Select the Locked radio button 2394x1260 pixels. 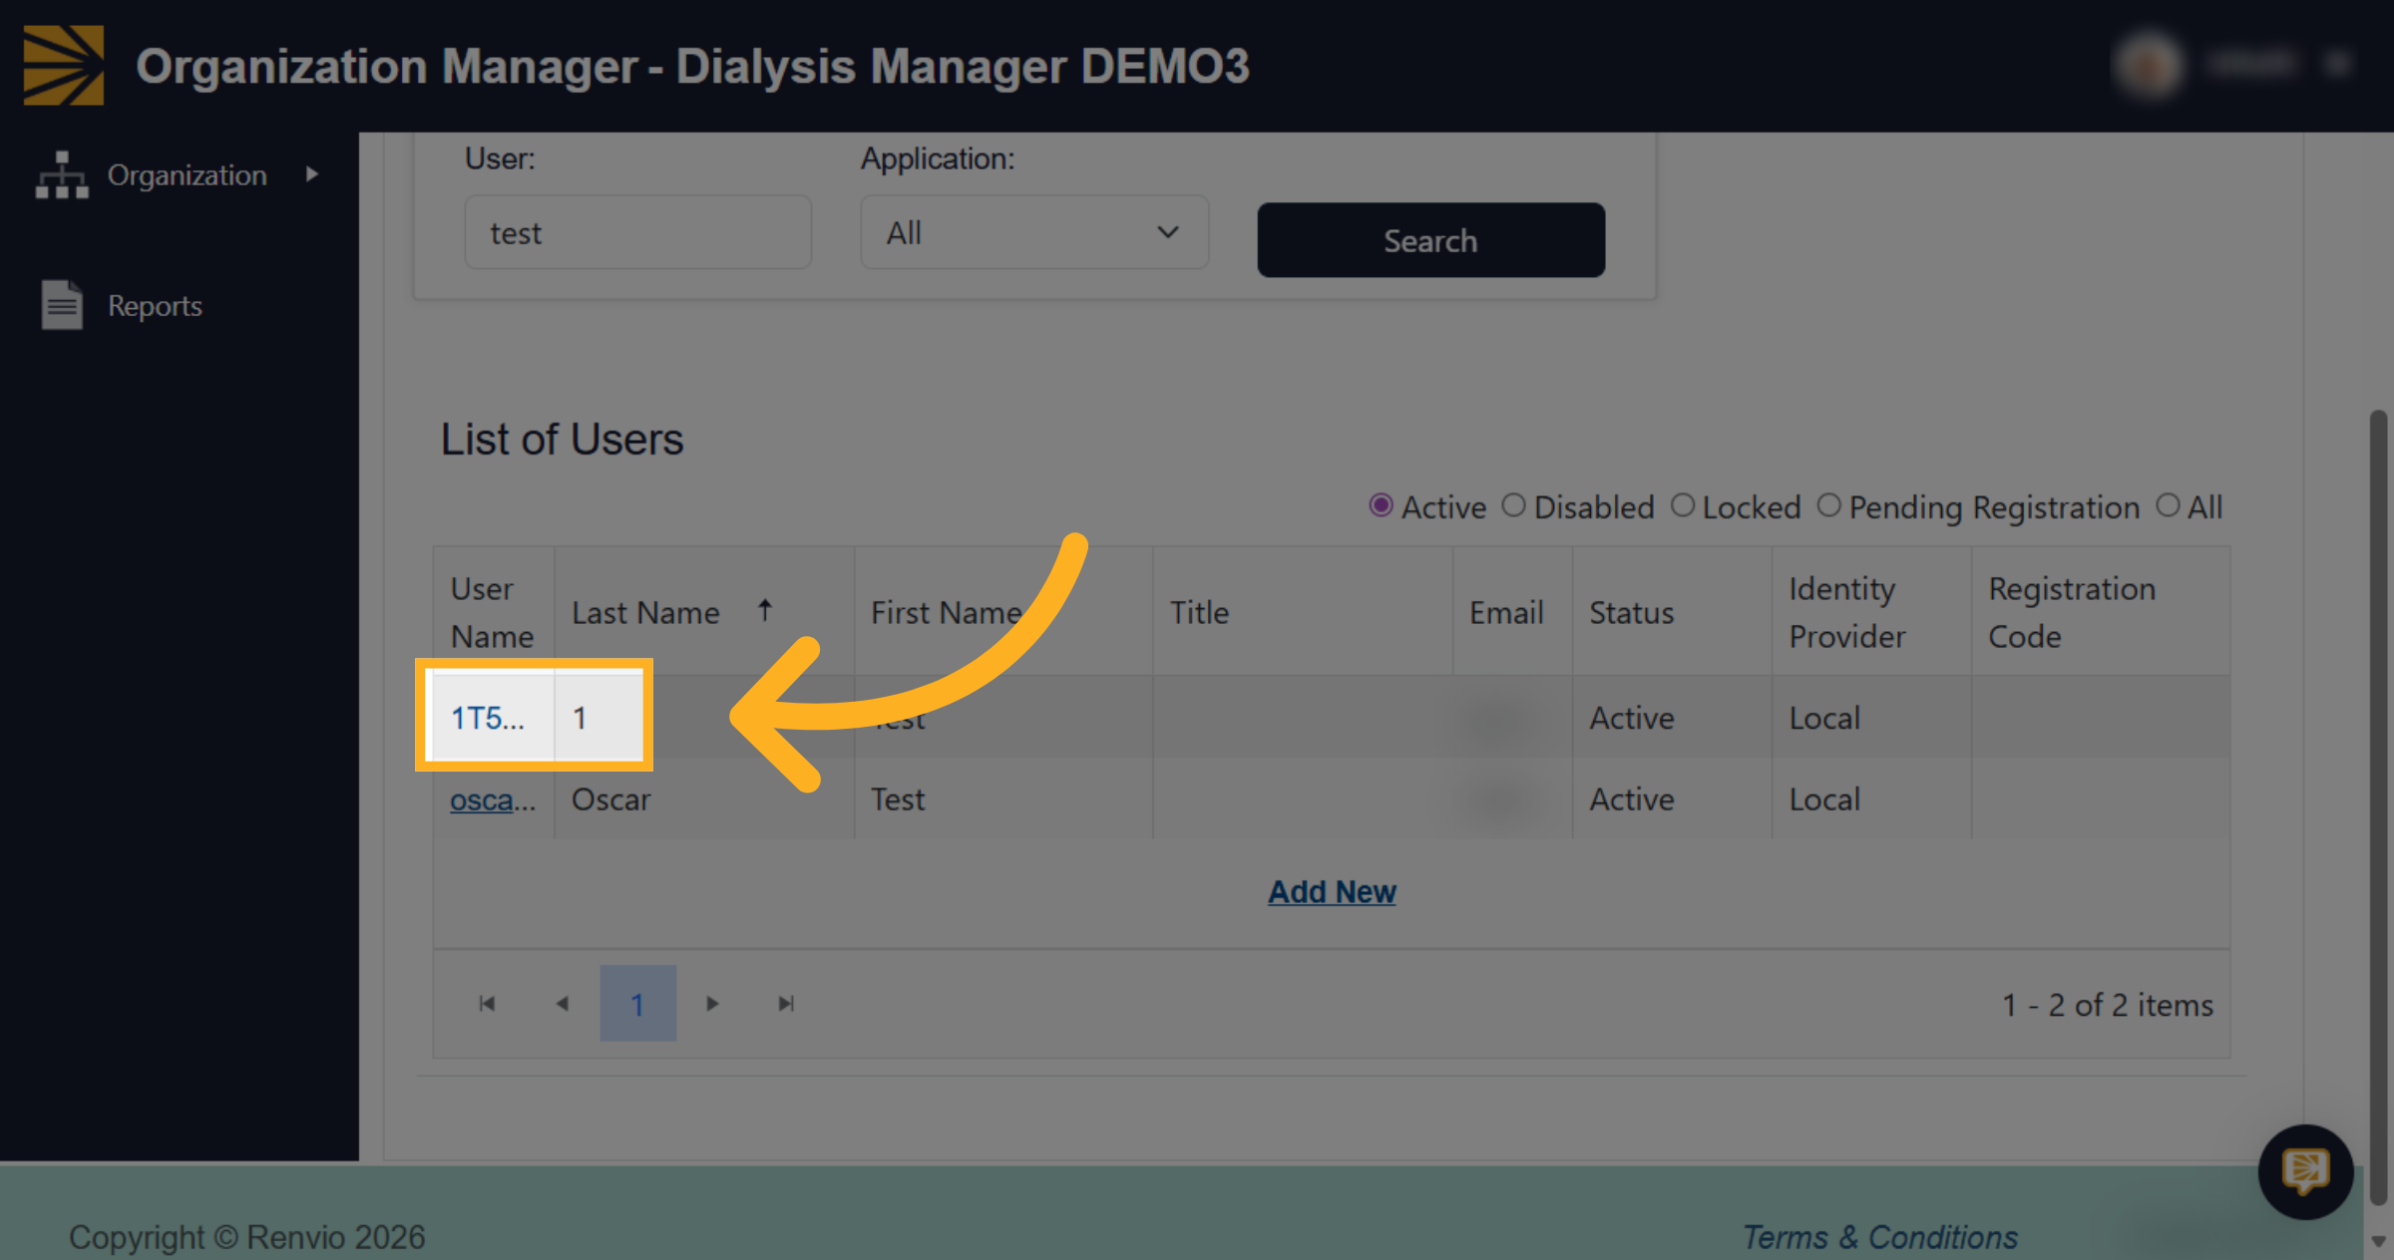[1683, 505]
